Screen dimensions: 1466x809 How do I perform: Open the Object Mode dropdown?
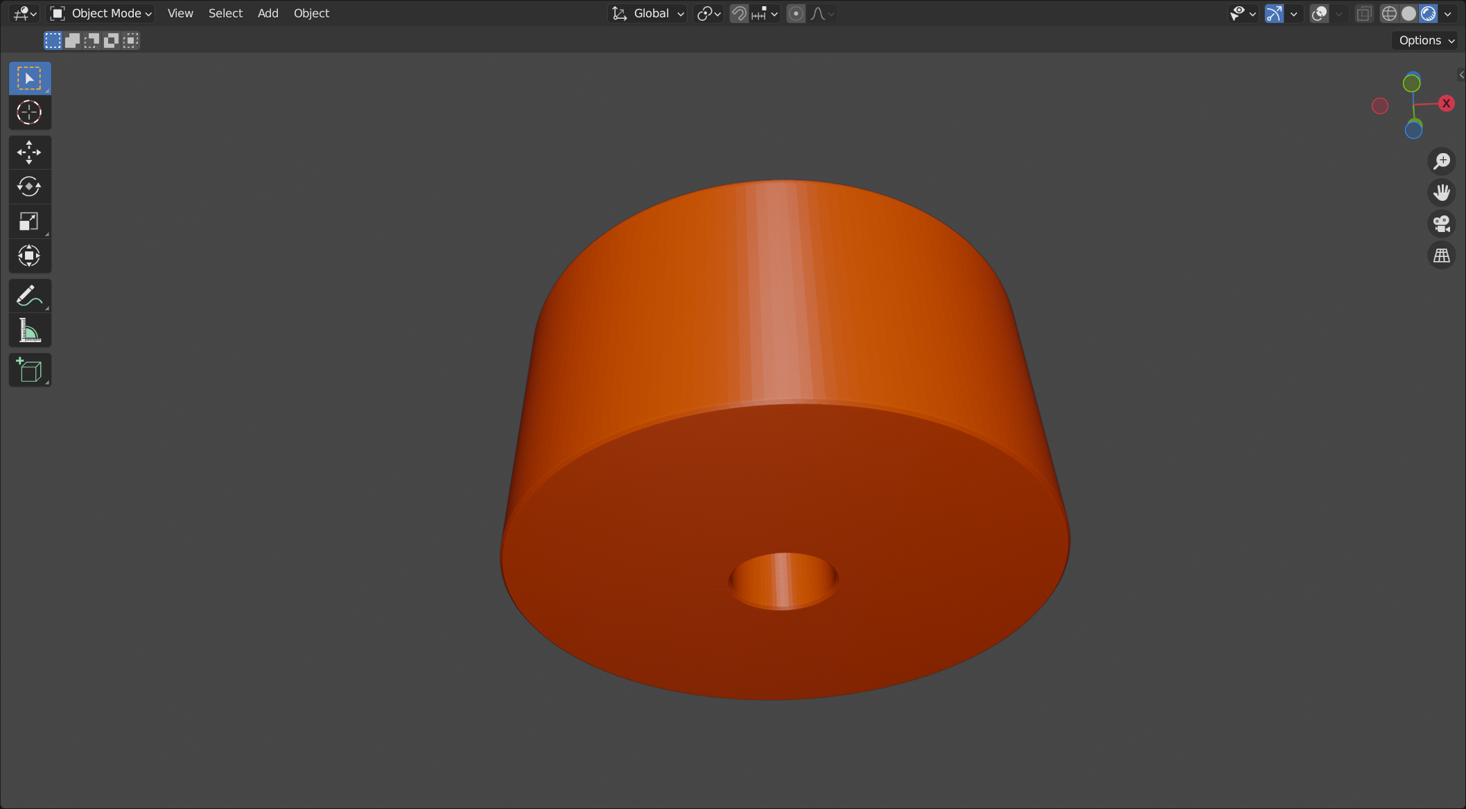[101, 13]
